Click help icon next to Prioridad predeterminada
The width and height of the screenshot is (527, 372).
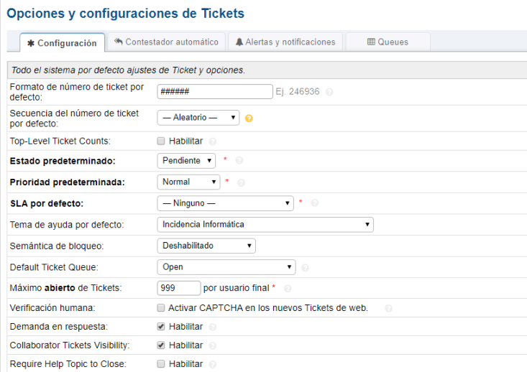[241, 182]
